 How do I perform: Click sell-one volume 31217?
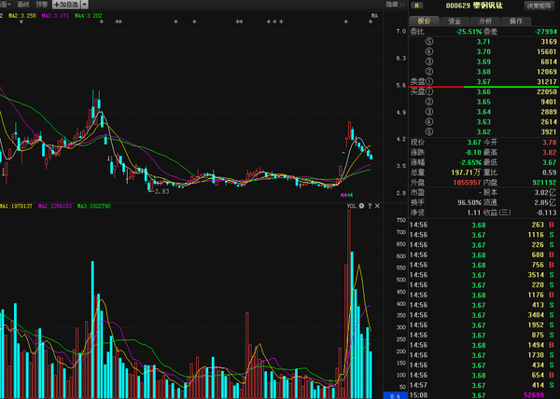547,82
